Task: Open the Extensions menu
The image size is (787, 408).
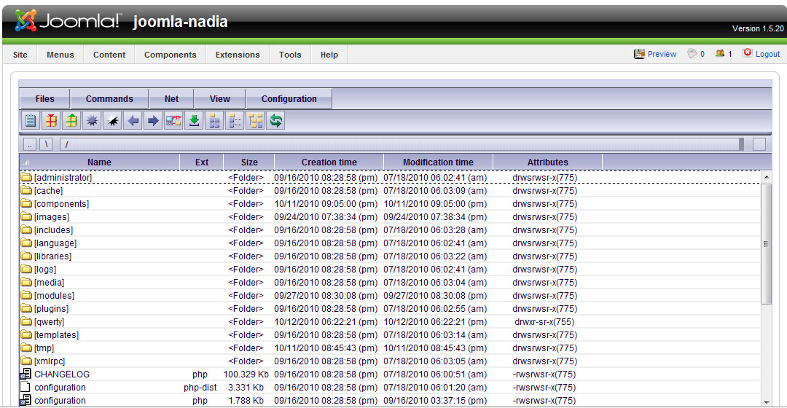Action: [x=238, y=55]
